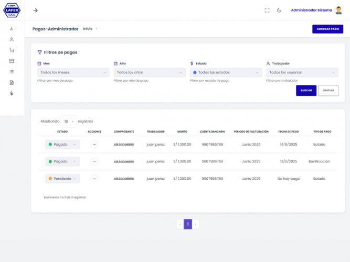Sort by CUENTA BANCARIA column header
Viewport: 350px width, 262px height.
(213, 132)
